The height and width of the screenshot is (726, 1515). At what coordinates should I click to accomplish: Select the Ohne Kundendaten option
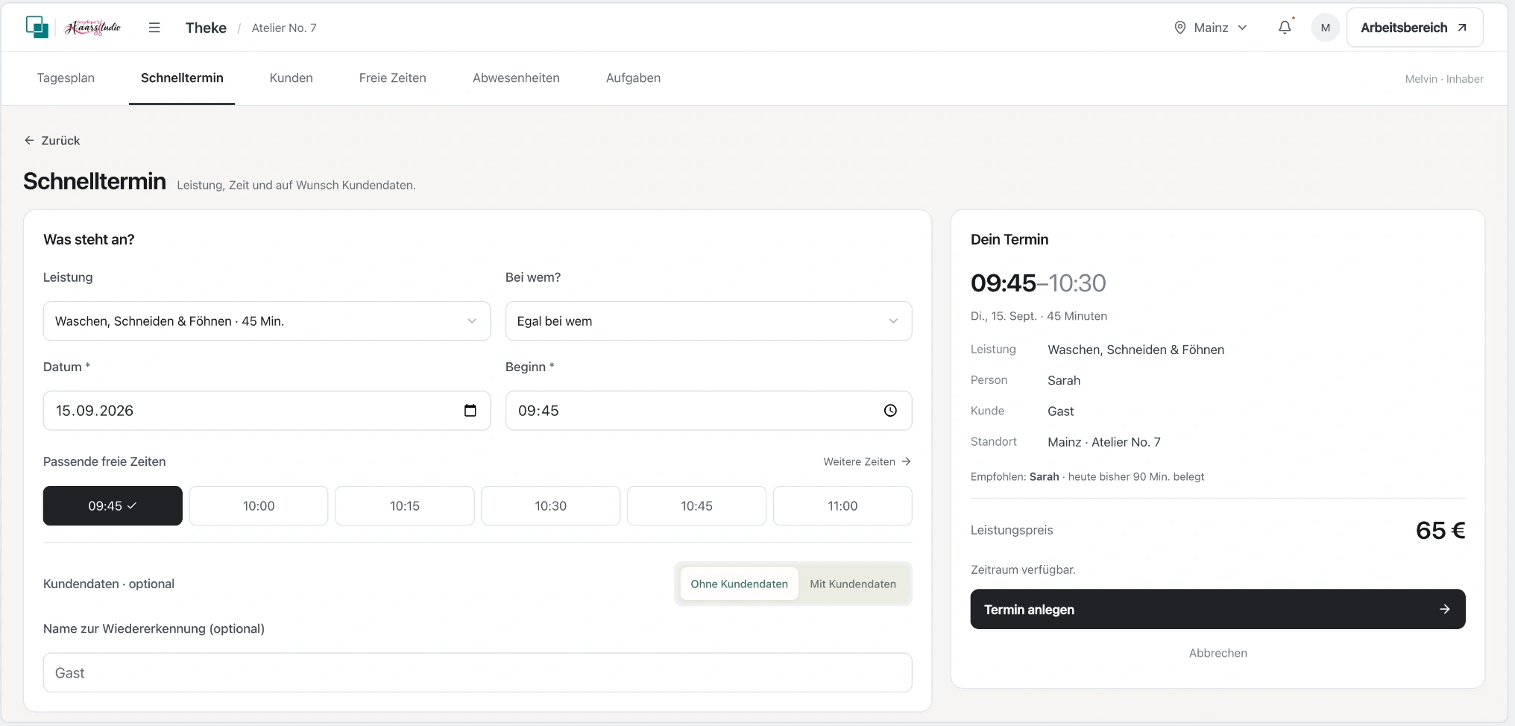tap(739, 584)
